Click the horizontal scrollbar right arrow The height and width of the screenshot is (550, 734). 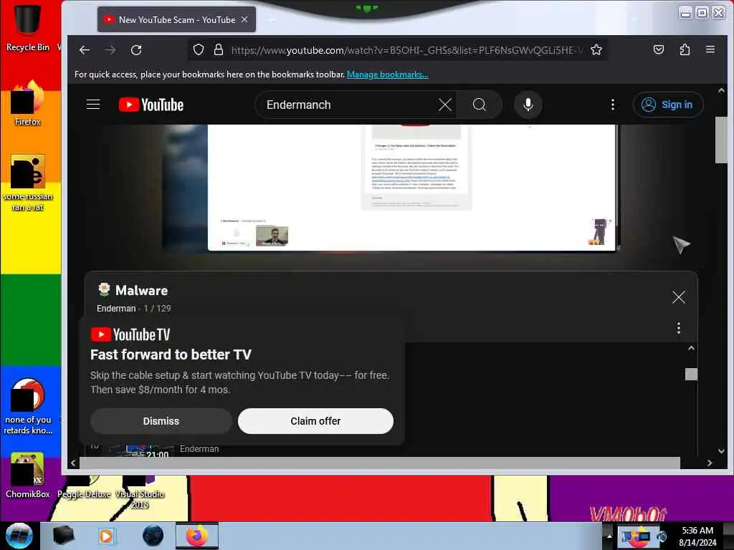click(x=710, y=463)
